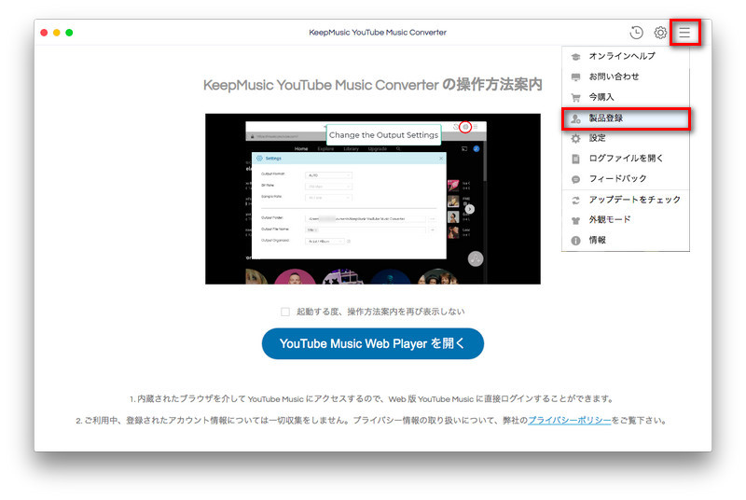Viewport: 746px width, 500px height.
Task: Choose 設定 in the dropdown menu
Action: pyautogui.click(x=626, y=138)
